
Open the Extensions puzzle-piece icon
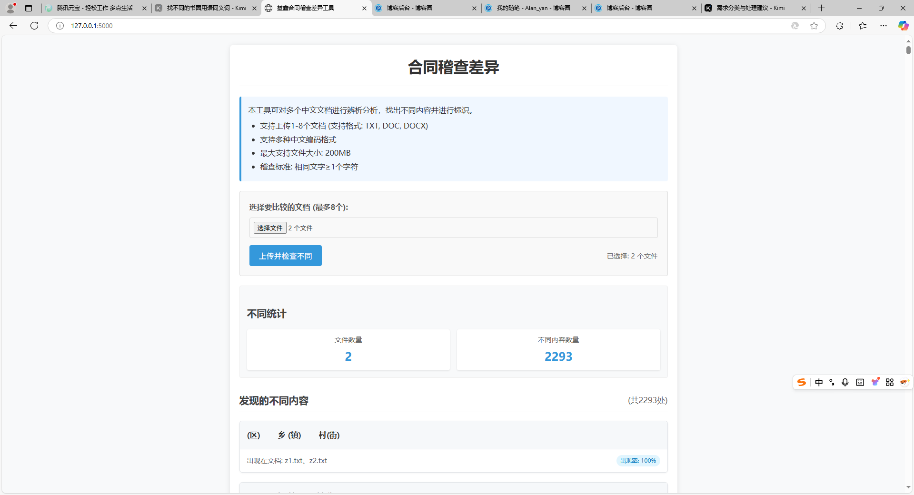click(839, 26)
